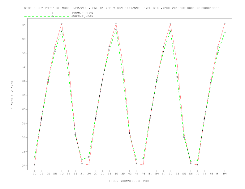
Task: Click y-axis tick label 28
Action: point(24,151)
